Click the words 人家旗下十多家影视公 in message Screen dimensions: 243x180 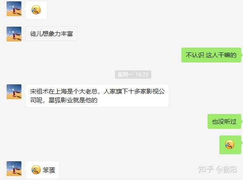click(134, 91)
